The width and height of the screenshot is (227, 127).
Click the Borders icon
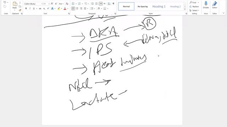click(x=105, y=8)
